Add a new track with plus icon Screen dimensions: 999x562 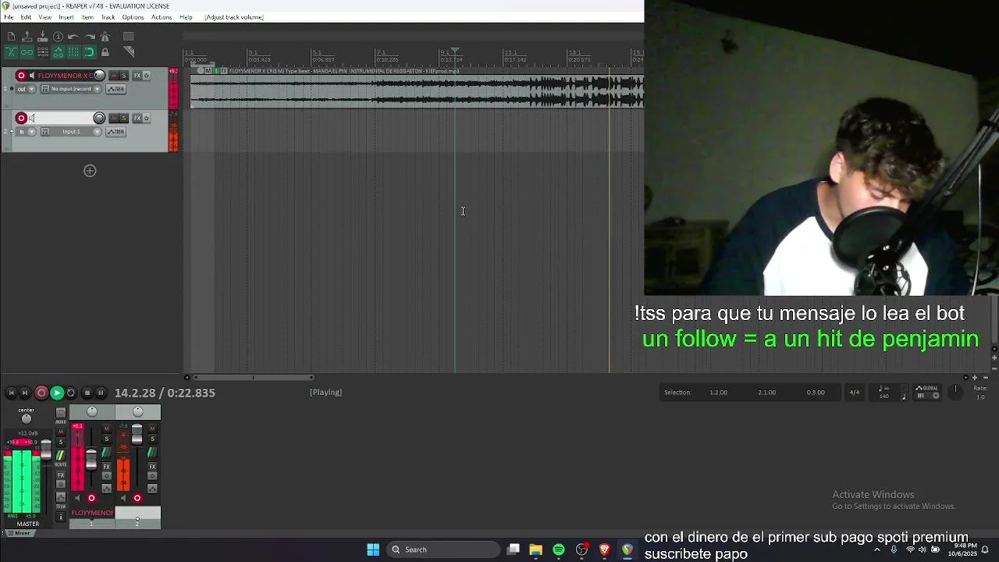pyautogui.click(x=90, y=171)
